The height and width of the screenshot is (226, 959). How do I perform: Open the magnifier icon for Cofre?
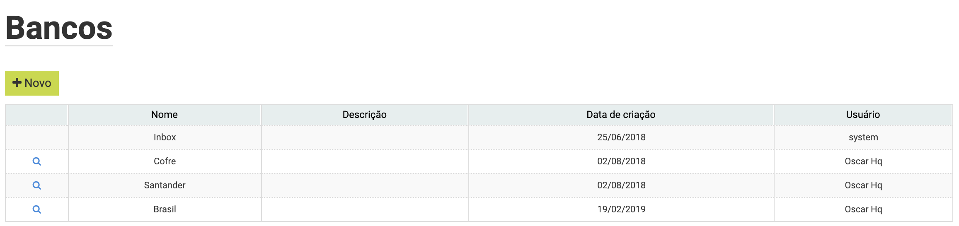pos(37,161)
